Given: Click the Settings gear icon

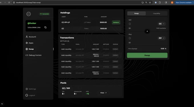Looking at the screenshot, I should point(27,89).
